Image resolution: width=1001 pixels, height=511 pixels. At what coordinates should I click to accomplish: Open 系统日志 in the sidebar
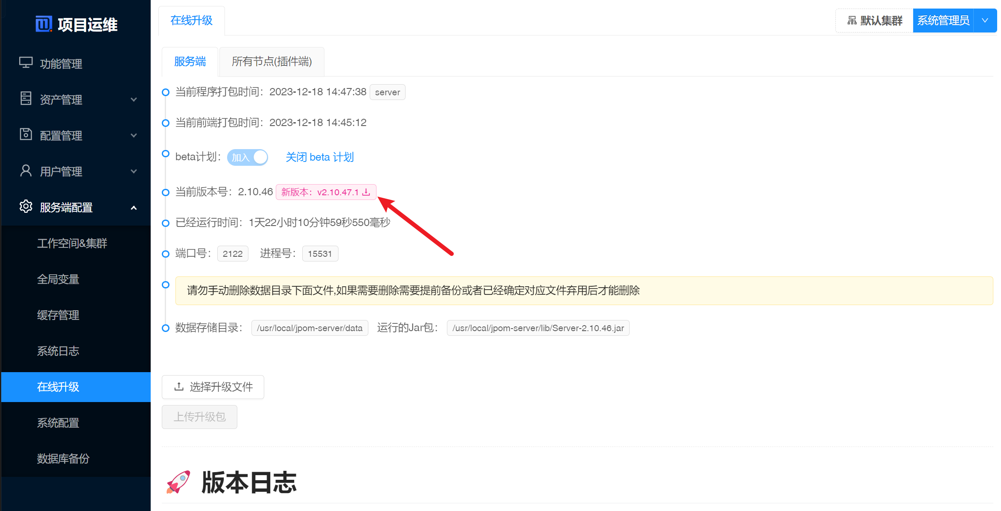[58, 351]
